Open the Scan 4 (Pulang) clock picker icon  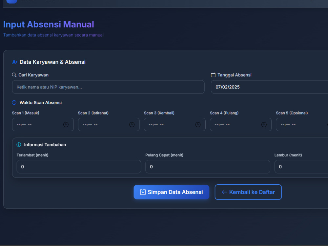[x=264, y=125]
